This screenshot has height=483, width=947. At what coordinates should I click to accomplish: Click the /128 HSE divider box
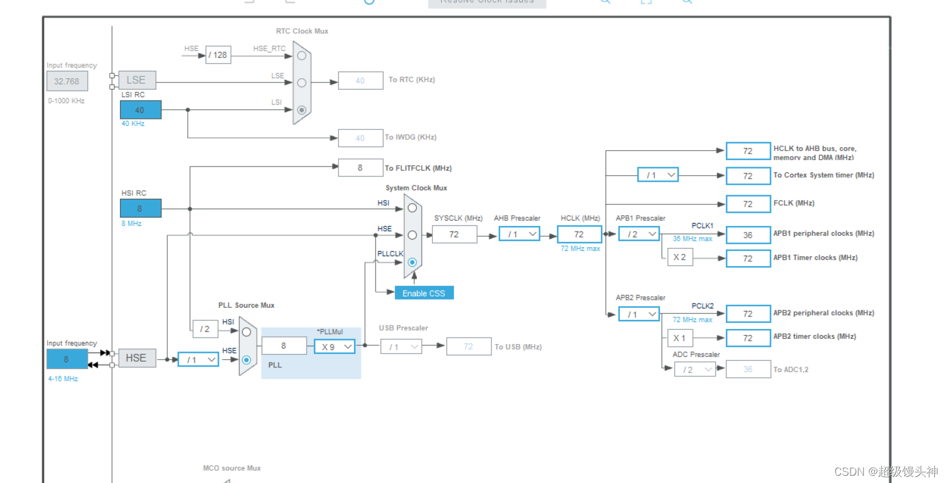click(x=218, y=55)
